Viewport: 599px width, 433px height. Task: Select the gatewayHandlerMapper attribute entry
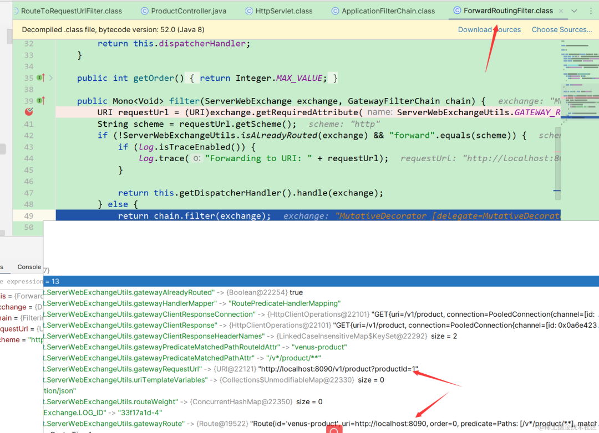(321, 303)
